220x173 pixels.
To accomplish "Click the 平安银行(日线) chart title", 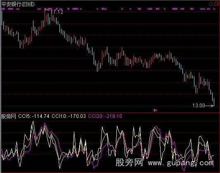I will pos(18,4).
